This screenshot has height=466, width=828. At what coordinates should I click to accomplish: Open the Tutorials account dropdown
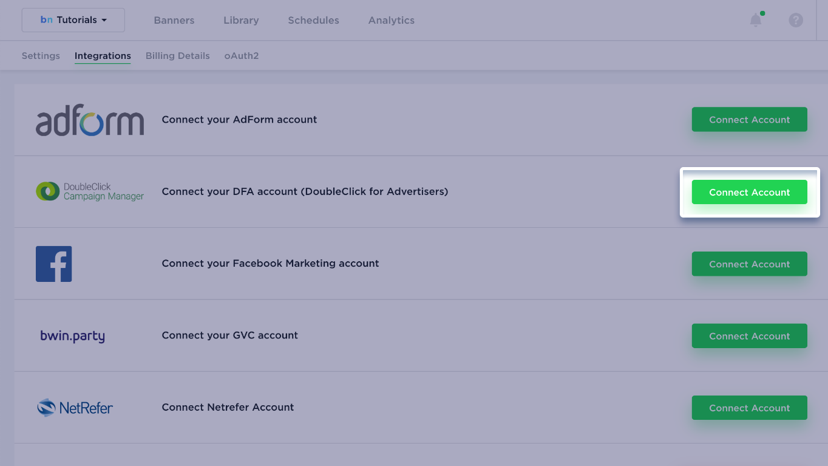(x=73, y=20)
